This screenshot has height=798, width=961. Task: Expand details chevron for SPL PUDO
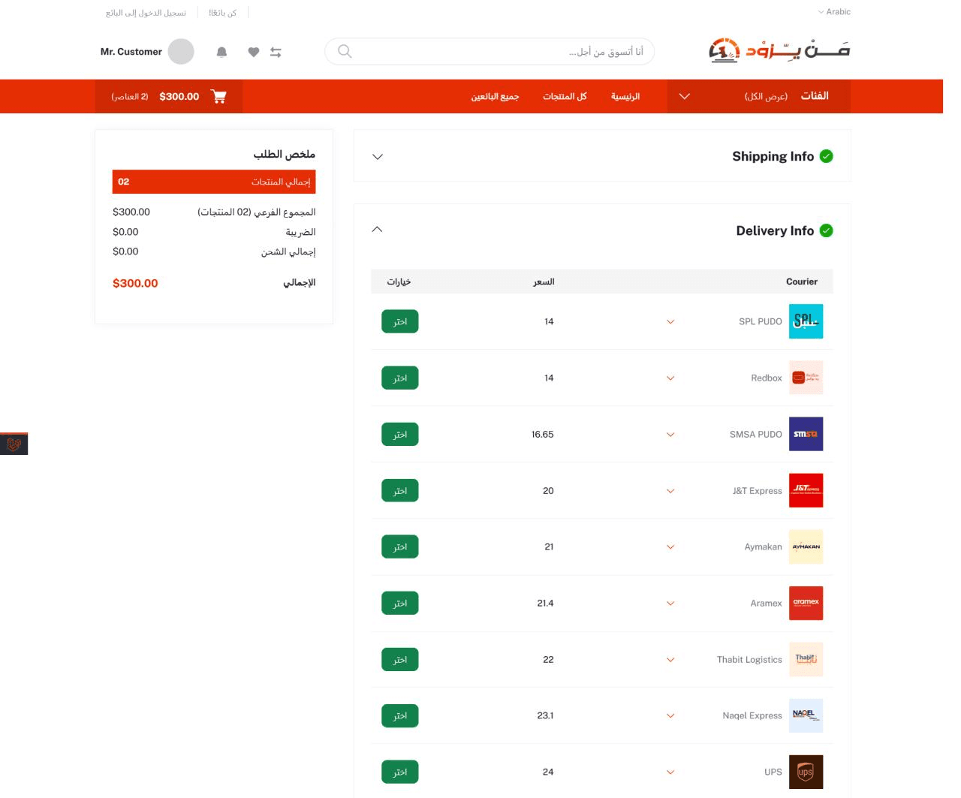[x=670, y=321]
